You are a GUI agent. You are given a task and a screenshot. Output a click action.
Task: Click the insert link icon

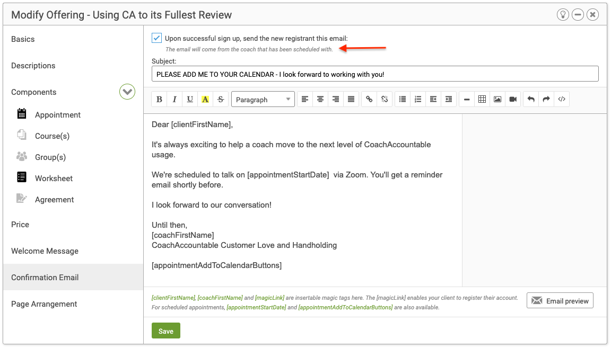pyautogui.click(x=370, y=100)
